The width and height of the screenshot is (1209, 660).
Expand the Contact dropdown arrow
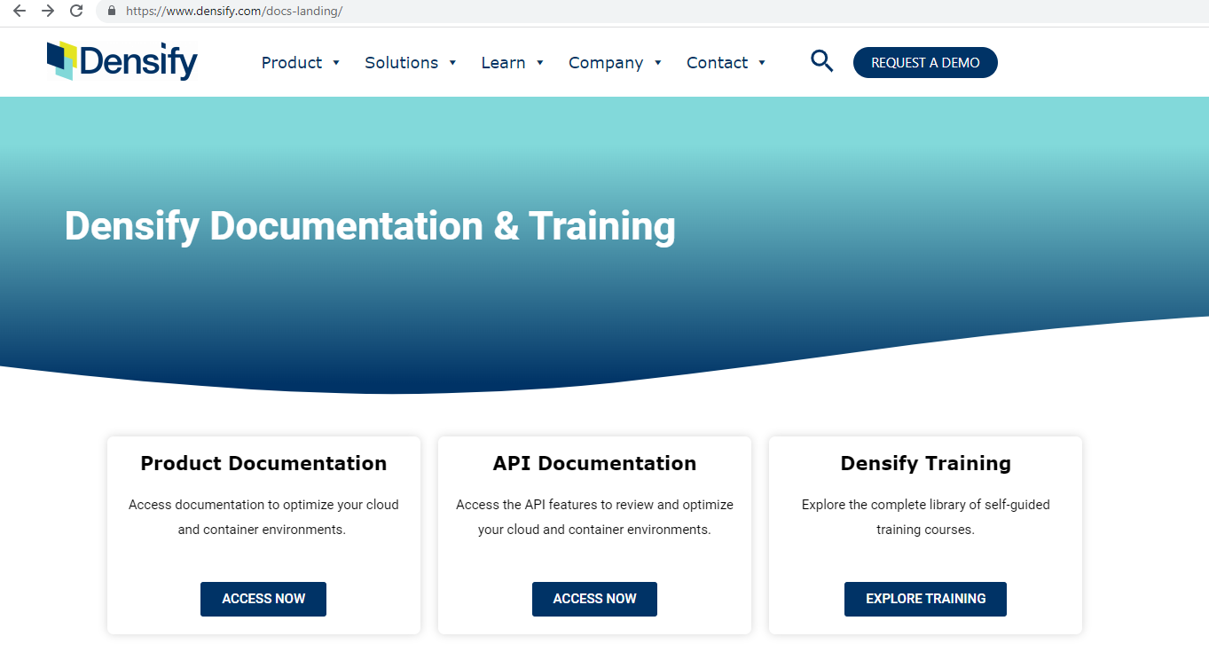click(762, 63)
